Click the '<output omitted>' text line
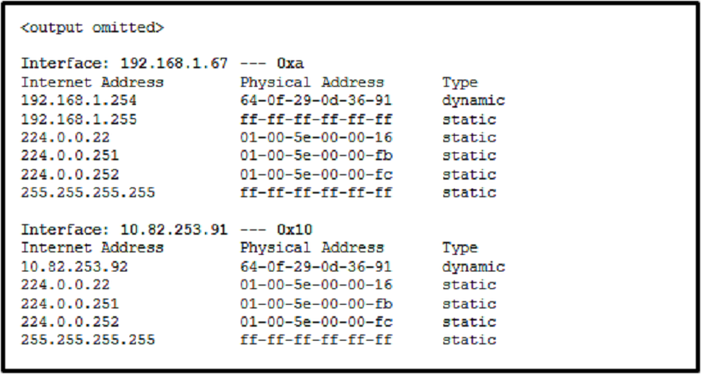701x374 pixels. [x=93, y=28]
